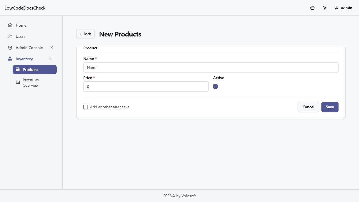Click the Price input field
The width and height of the screenshot is (359, 202).
[146, 86]
